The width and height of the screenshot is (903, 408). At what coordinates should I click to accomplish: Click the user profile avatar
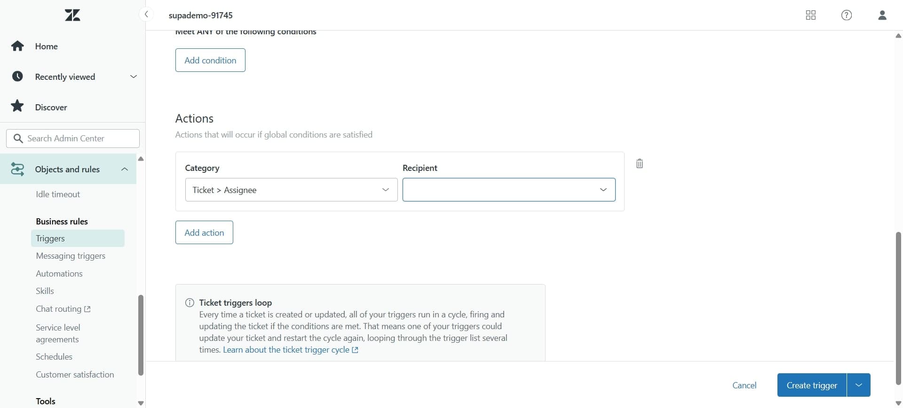point(882,15)
